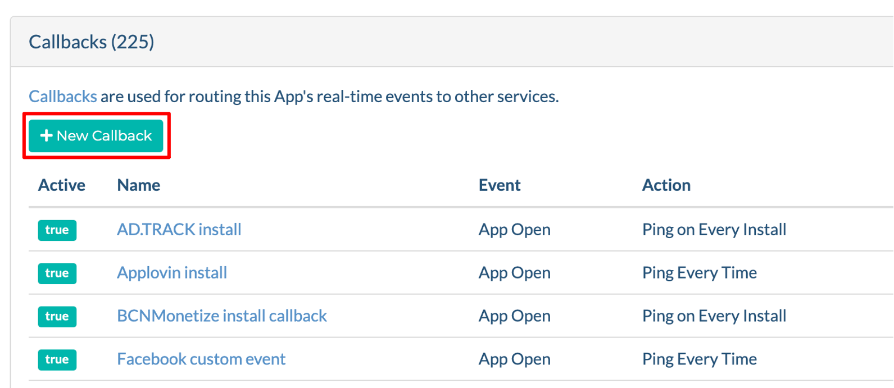
Task: Click App Open in the BCNMonetize row
Action: (515, 316)
